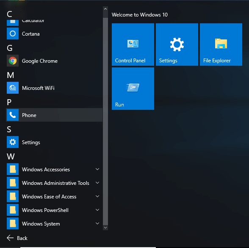Expand Windows Administrative Tools chevron
The width and height of the screenshot is (249, 248).
pyautogui.click(x=97, y=183)
